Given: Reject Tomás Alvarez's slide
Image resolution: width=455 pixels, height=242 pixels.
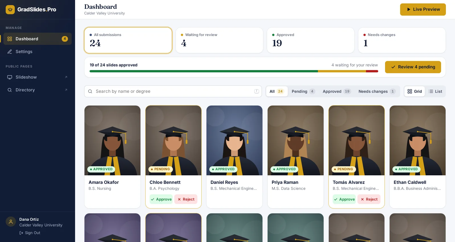Looking at the screenshot, I should pyautogui.click(x=369, y=199).
